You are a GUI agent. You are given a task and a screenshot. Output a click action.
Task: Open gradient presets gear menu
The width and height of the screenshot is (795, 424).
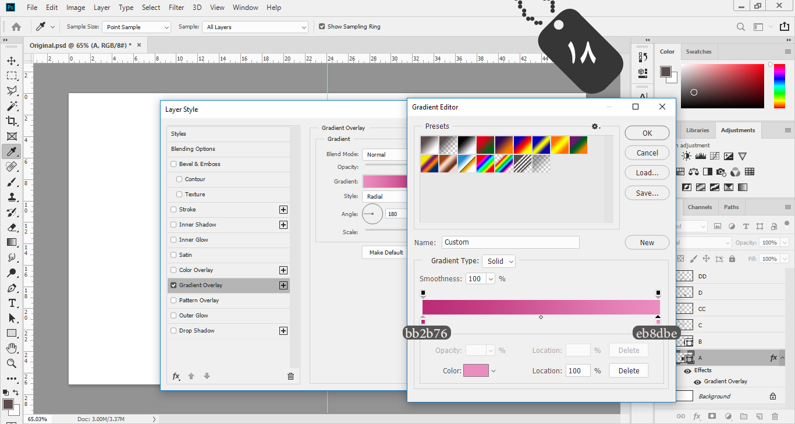[595, 126]
